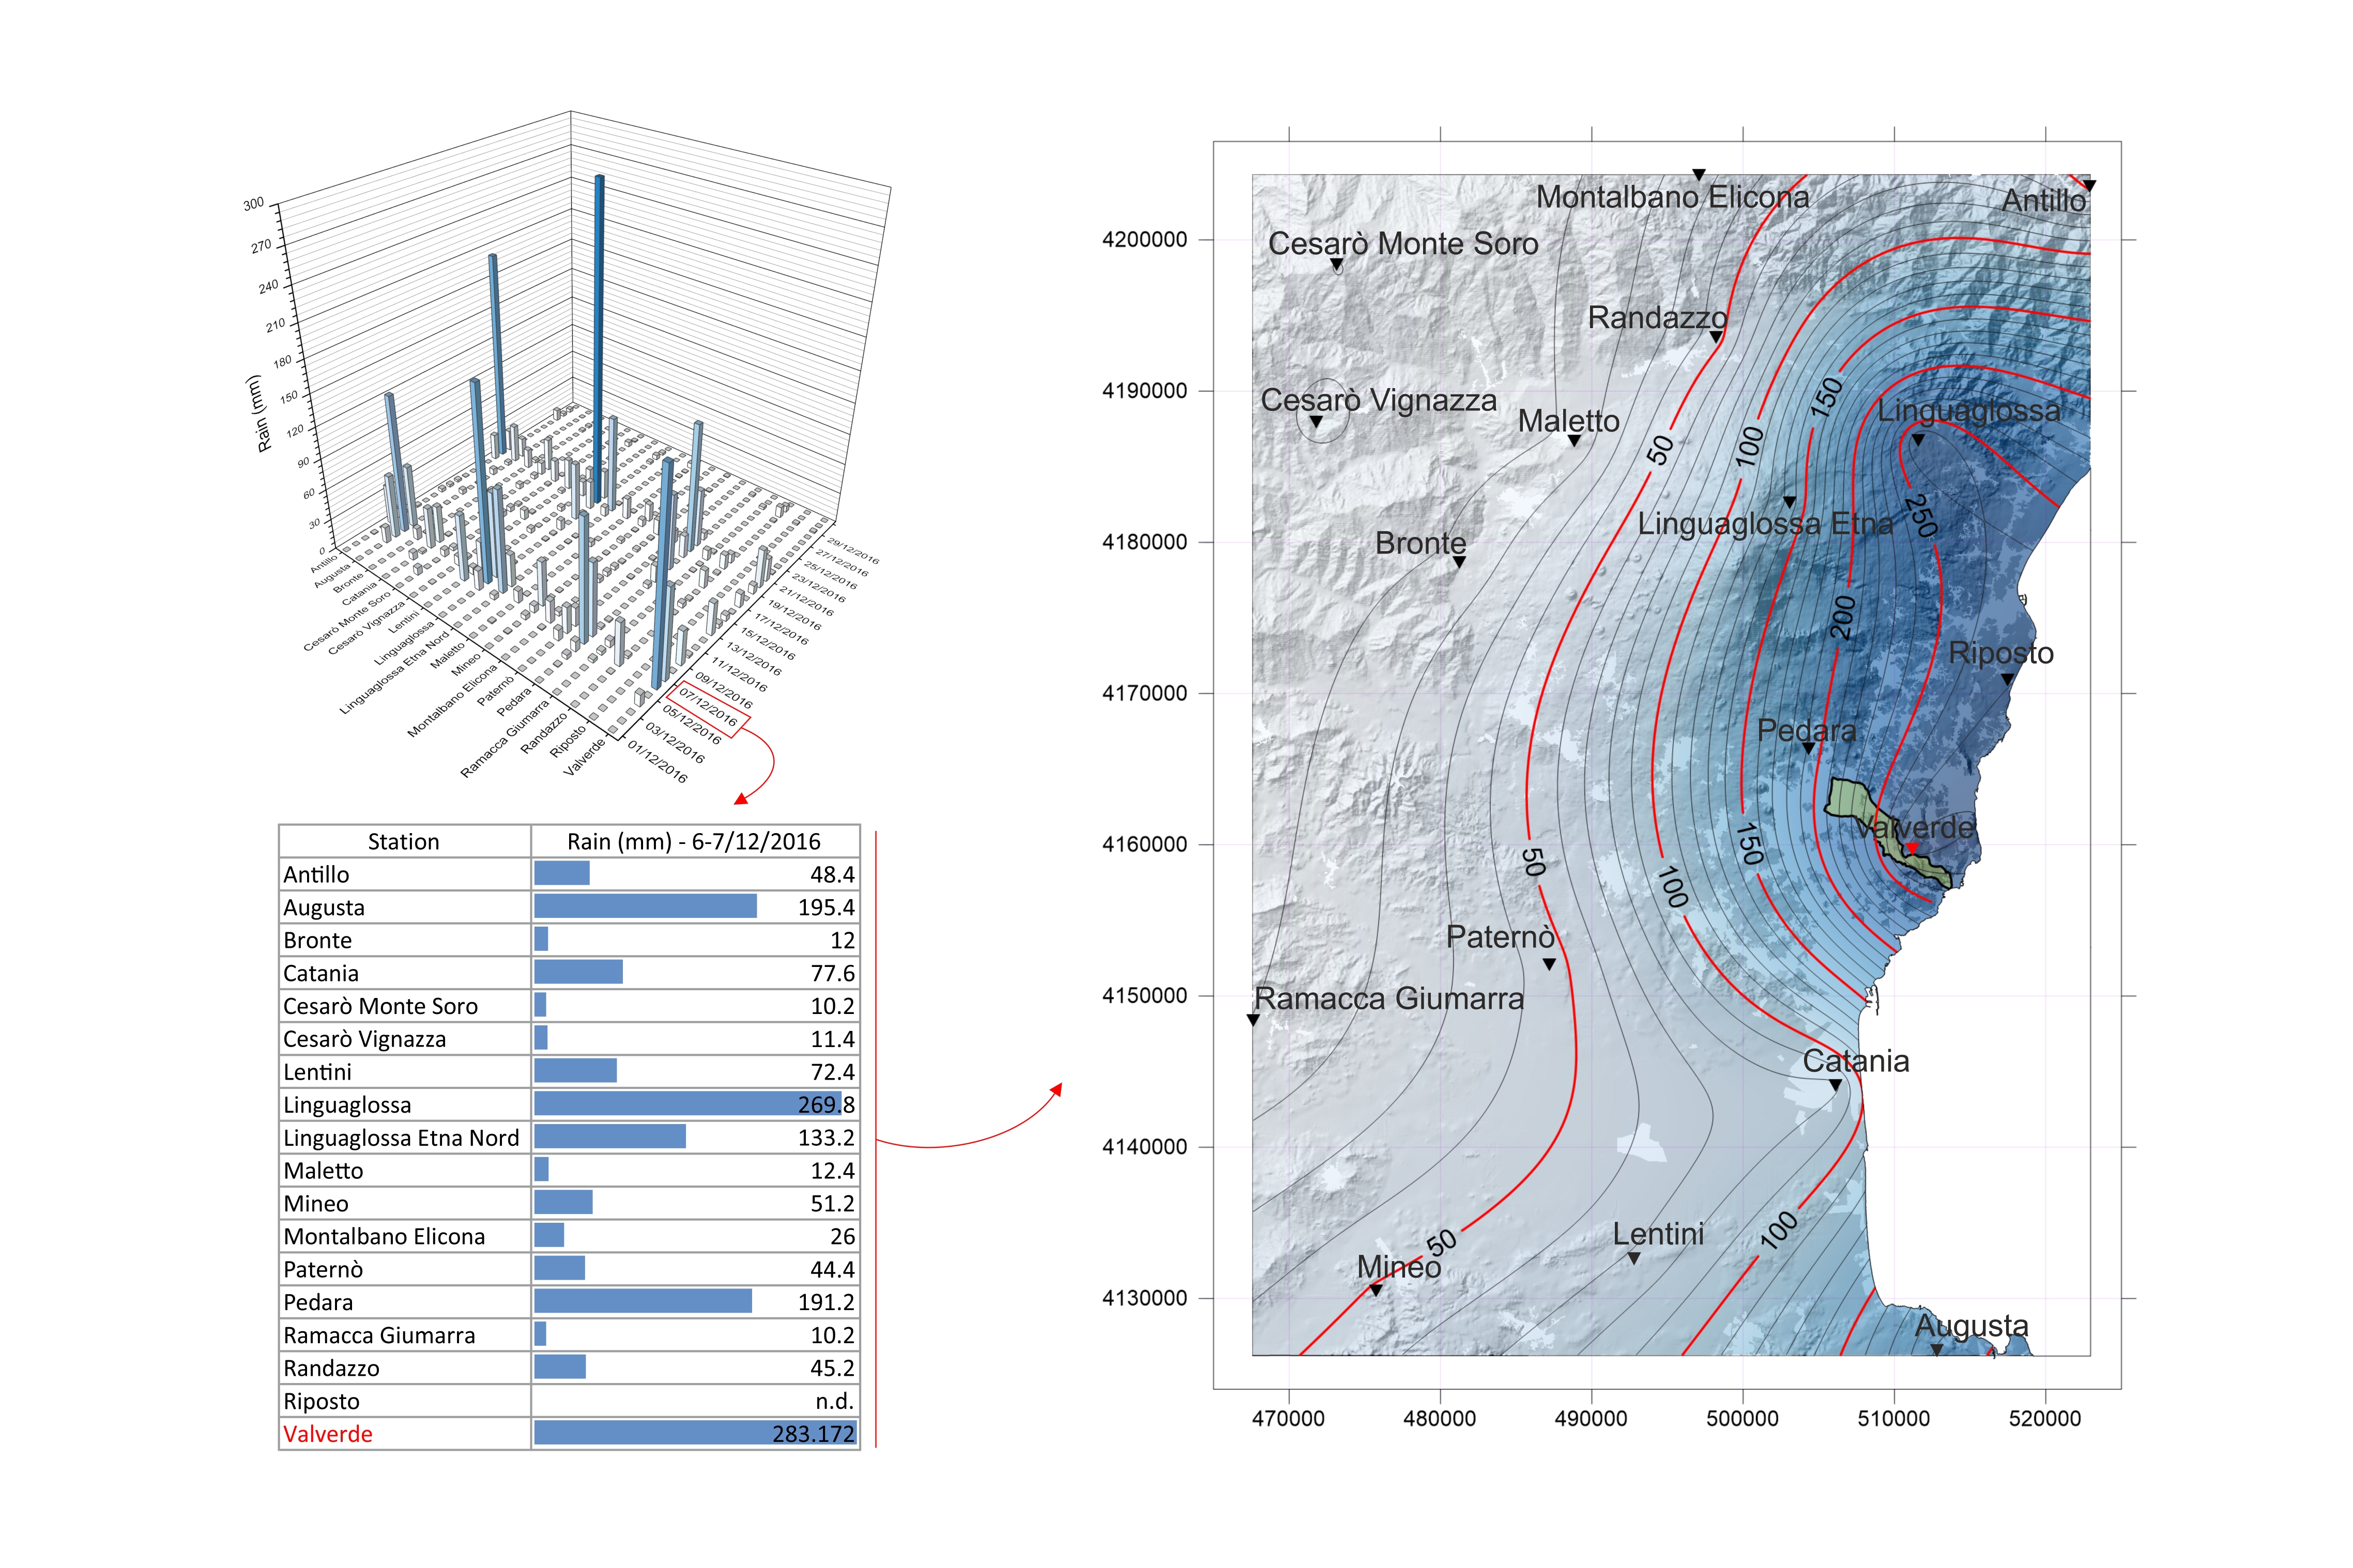Screen dimensions: 2353x1568
Task: Click the red Valverde row label
Action: pos(328,1434)
